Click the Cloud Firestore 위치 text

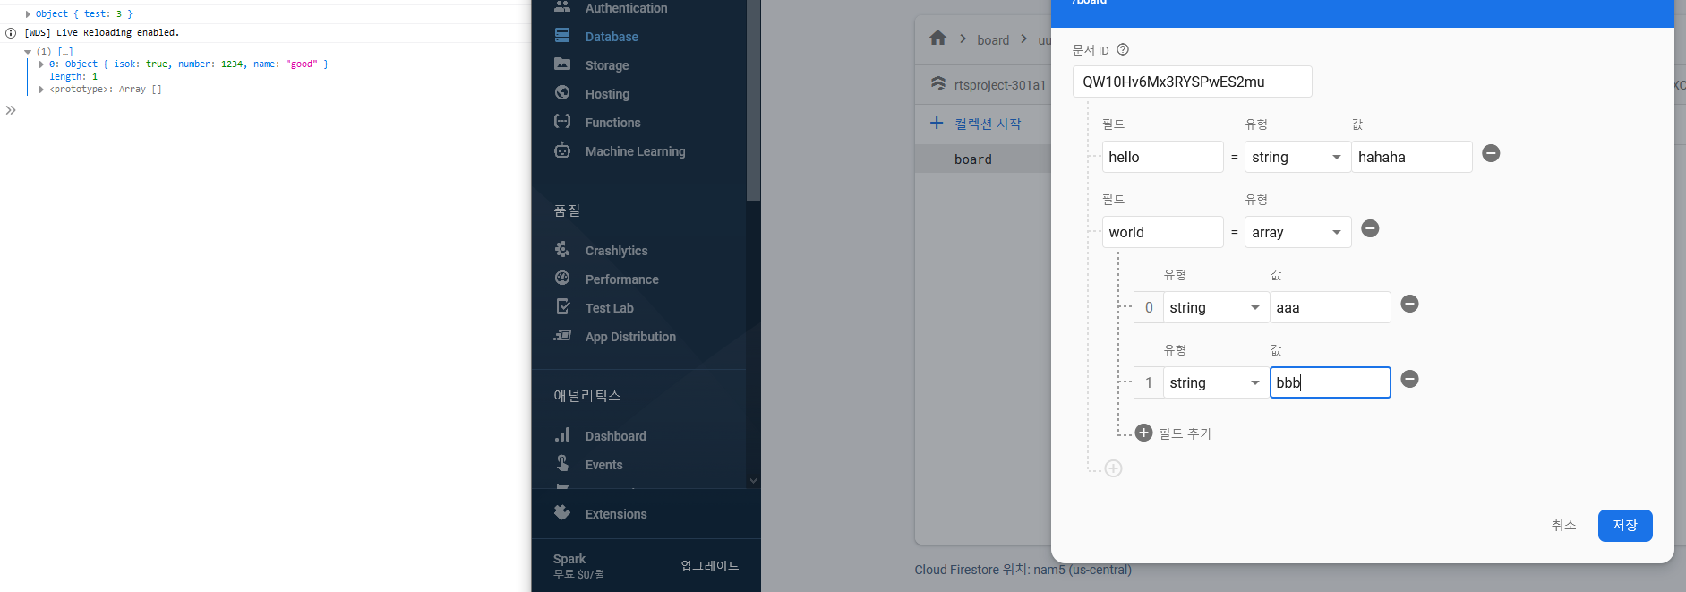[x=1023, y=570]
